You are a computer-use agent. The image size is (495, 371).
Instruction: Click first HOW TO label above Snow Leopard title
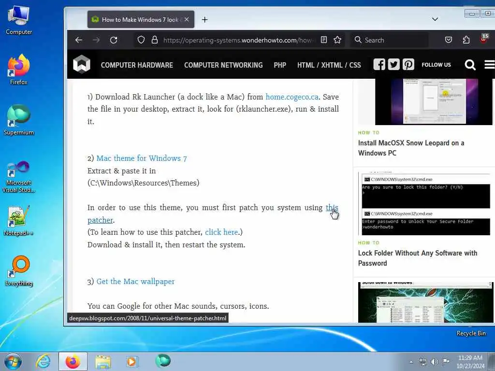[368, 132]
